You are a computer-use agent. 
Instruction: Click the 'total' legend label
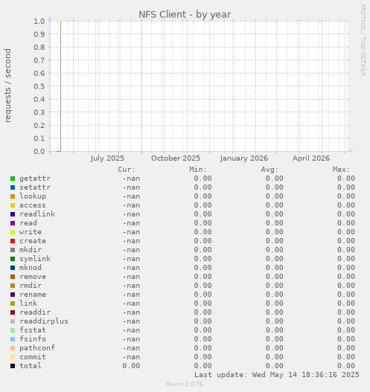tap(31, 366)
